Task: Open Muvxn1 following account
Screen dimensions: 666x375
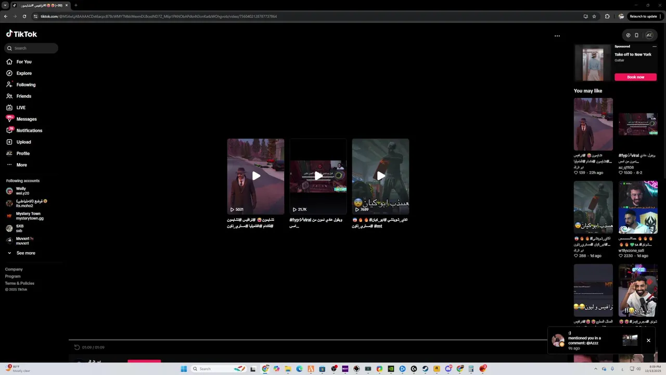Action: point(25,241)
